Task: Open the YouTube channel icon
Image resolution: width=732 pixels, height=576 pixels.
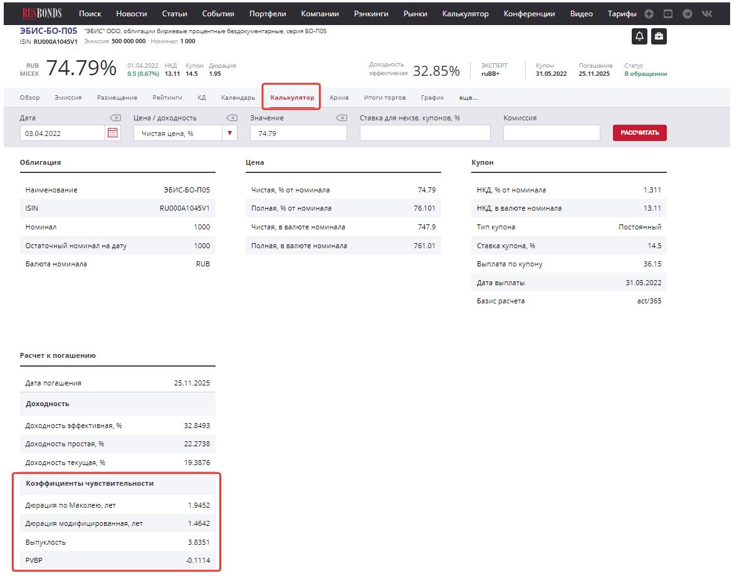Action: tap(668, 14)
